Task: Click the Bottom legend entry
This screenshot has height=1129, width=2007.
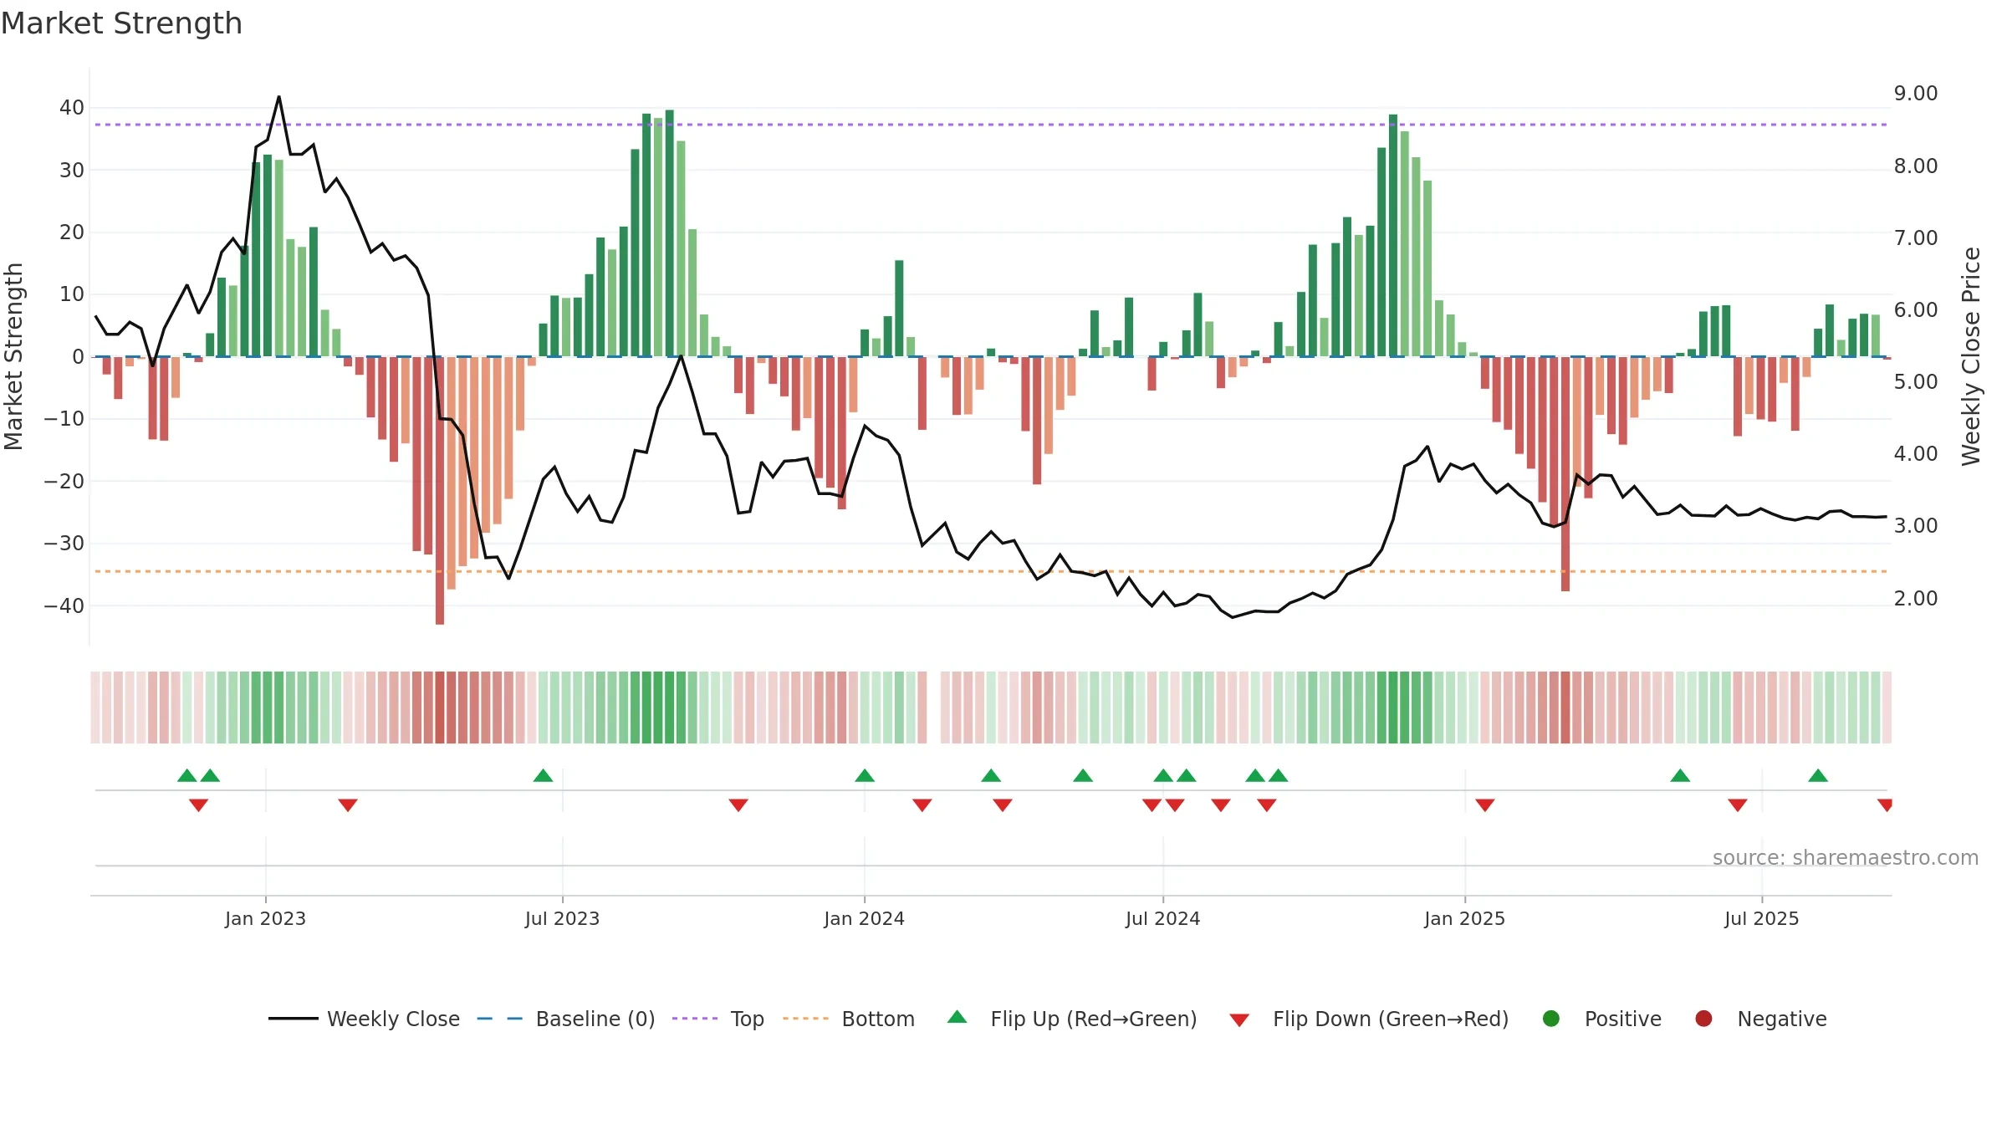Action: click(849, 1019)
